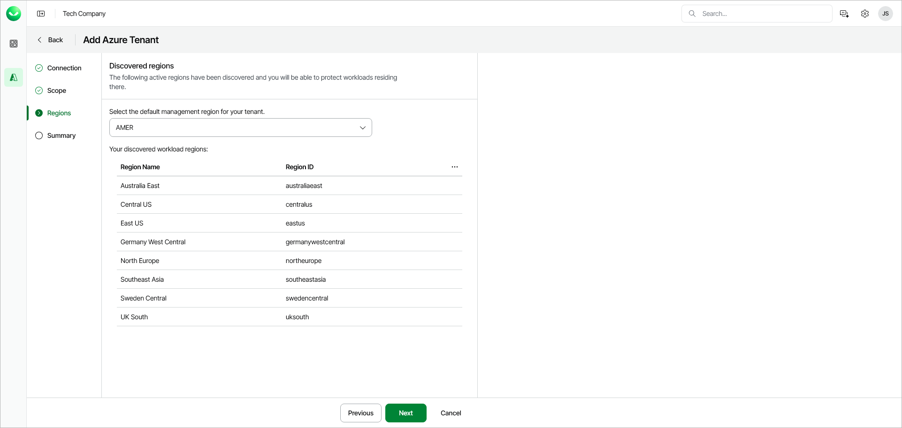Click the green Veeam logo icon
This screenshot has height=428, width=902.
[x=14, y=13]
